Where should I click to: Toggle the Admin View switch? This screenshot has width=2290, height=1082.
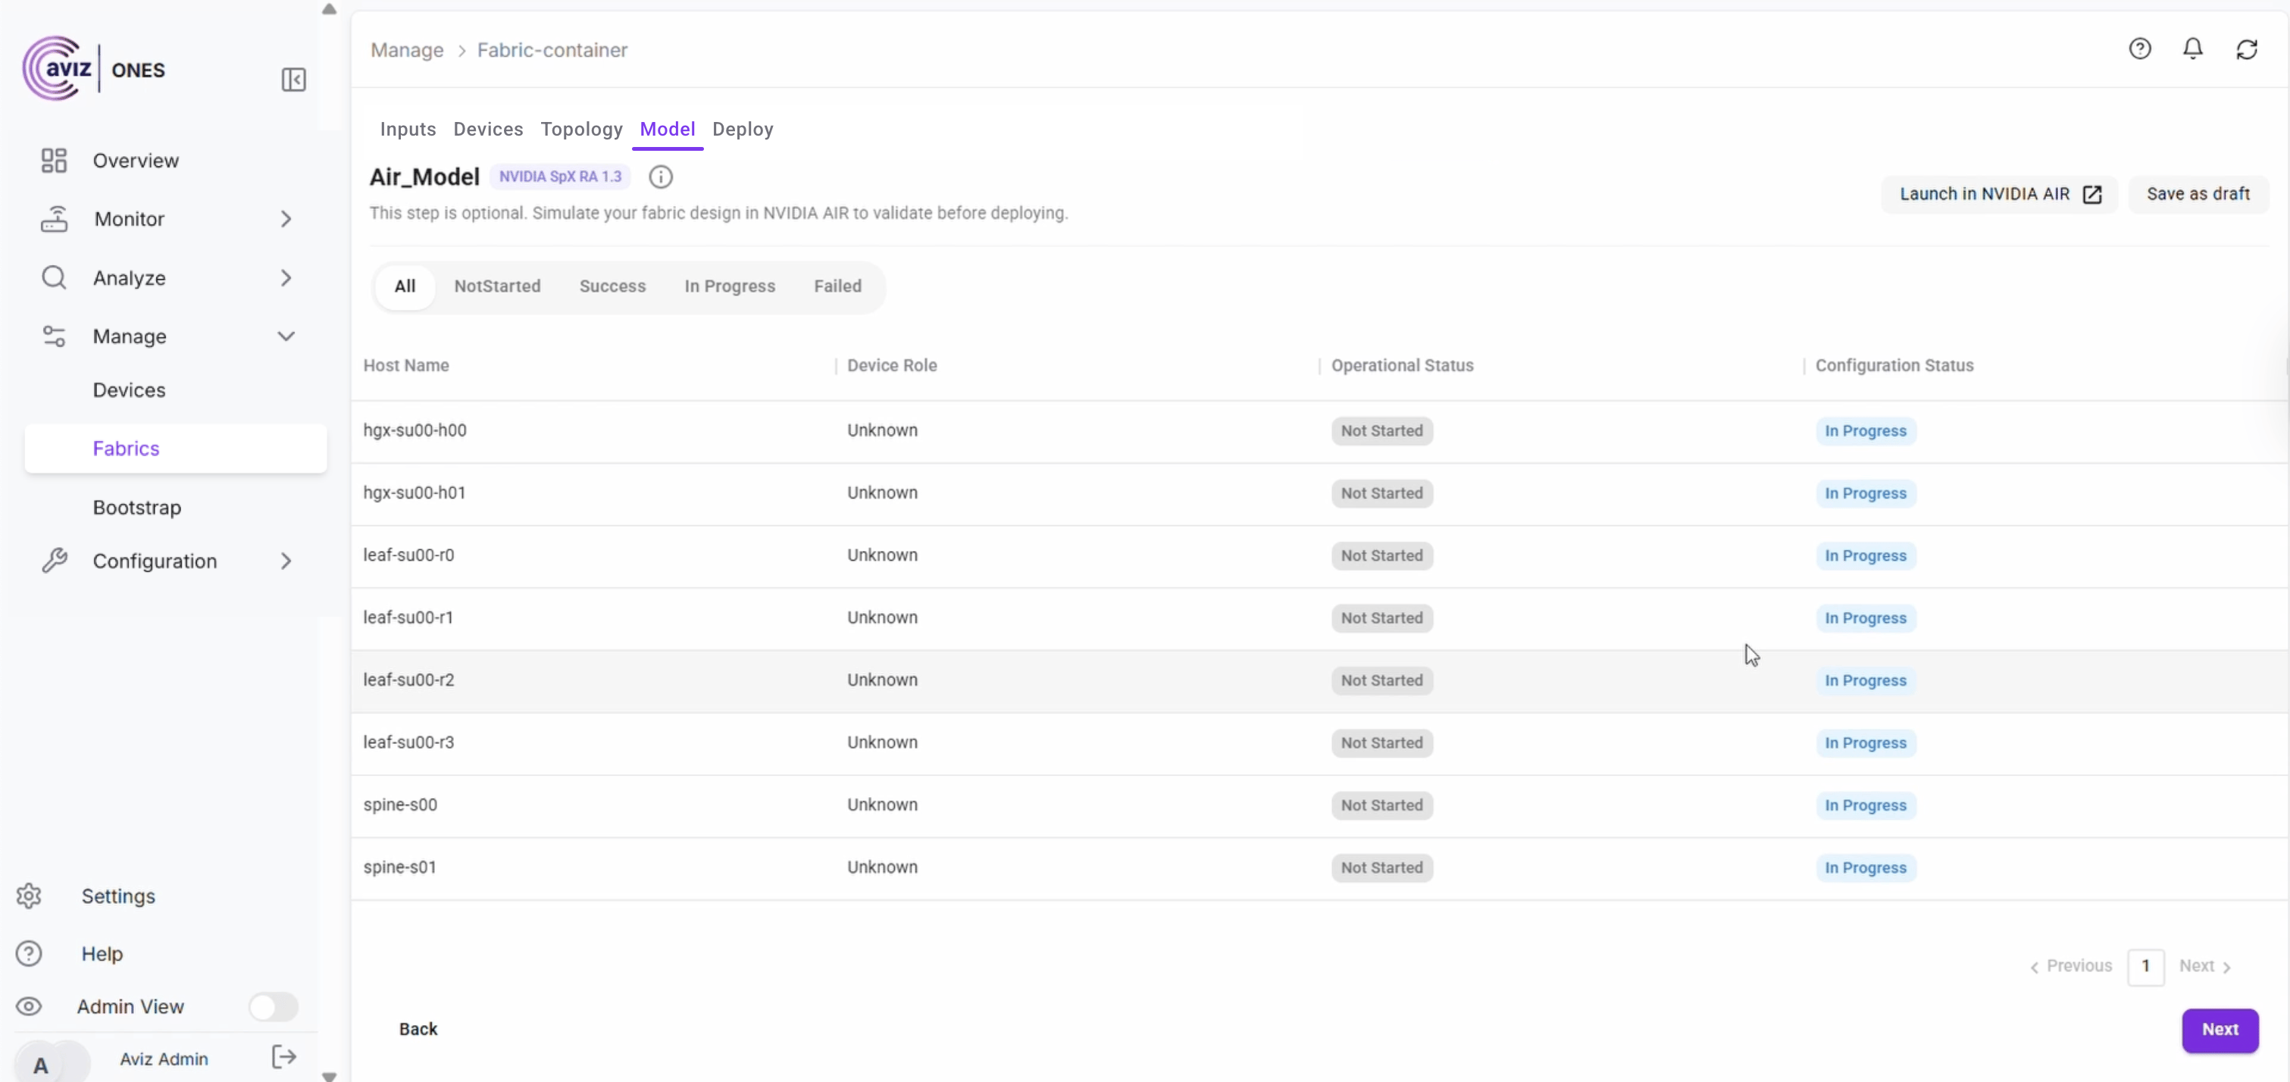[x=273, y=1006]
